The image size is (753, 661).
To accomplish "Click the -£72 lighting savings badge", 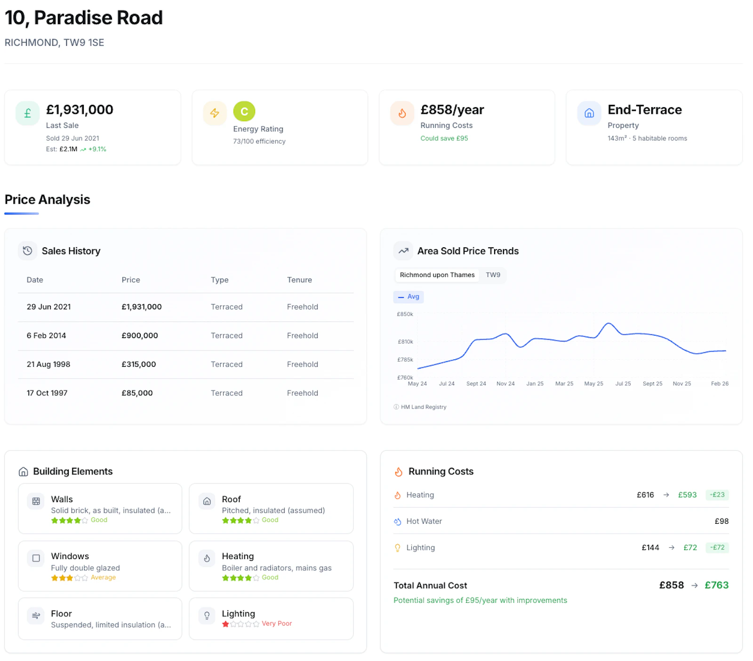I will coord(717,548).
